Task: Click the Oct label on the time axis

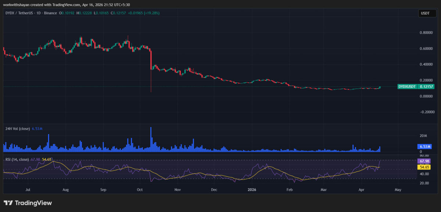Action: pyautogui.click(x=140, y=190)
